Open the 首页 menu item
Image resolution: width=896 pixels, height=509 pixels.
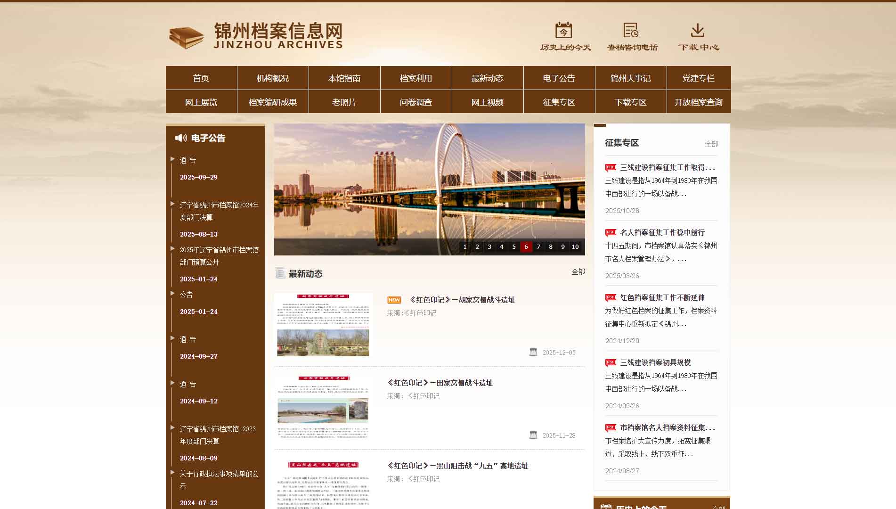(201, 78)
